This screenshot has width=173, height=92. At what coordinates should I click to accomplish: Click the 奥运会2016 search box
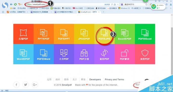[134, 4]
